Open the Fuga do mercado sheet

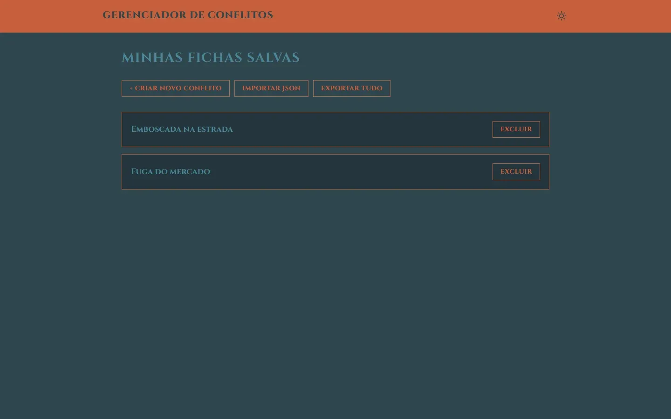171,172
